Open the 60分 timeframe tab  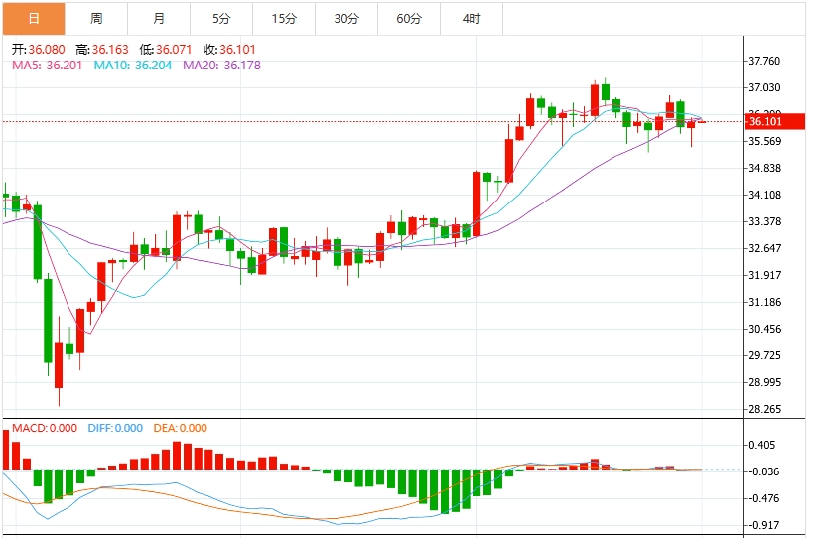[x=409, y=19]
